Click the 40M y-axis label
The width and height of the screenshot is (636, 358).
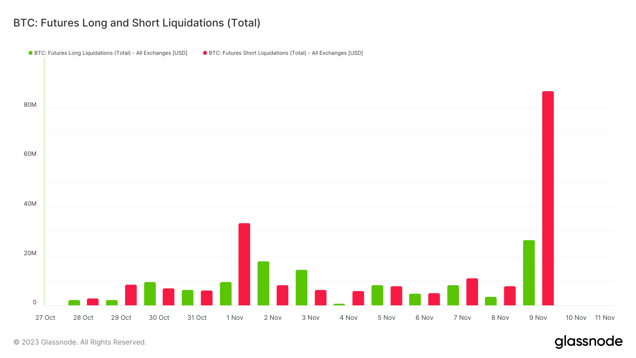pos(30,204)
